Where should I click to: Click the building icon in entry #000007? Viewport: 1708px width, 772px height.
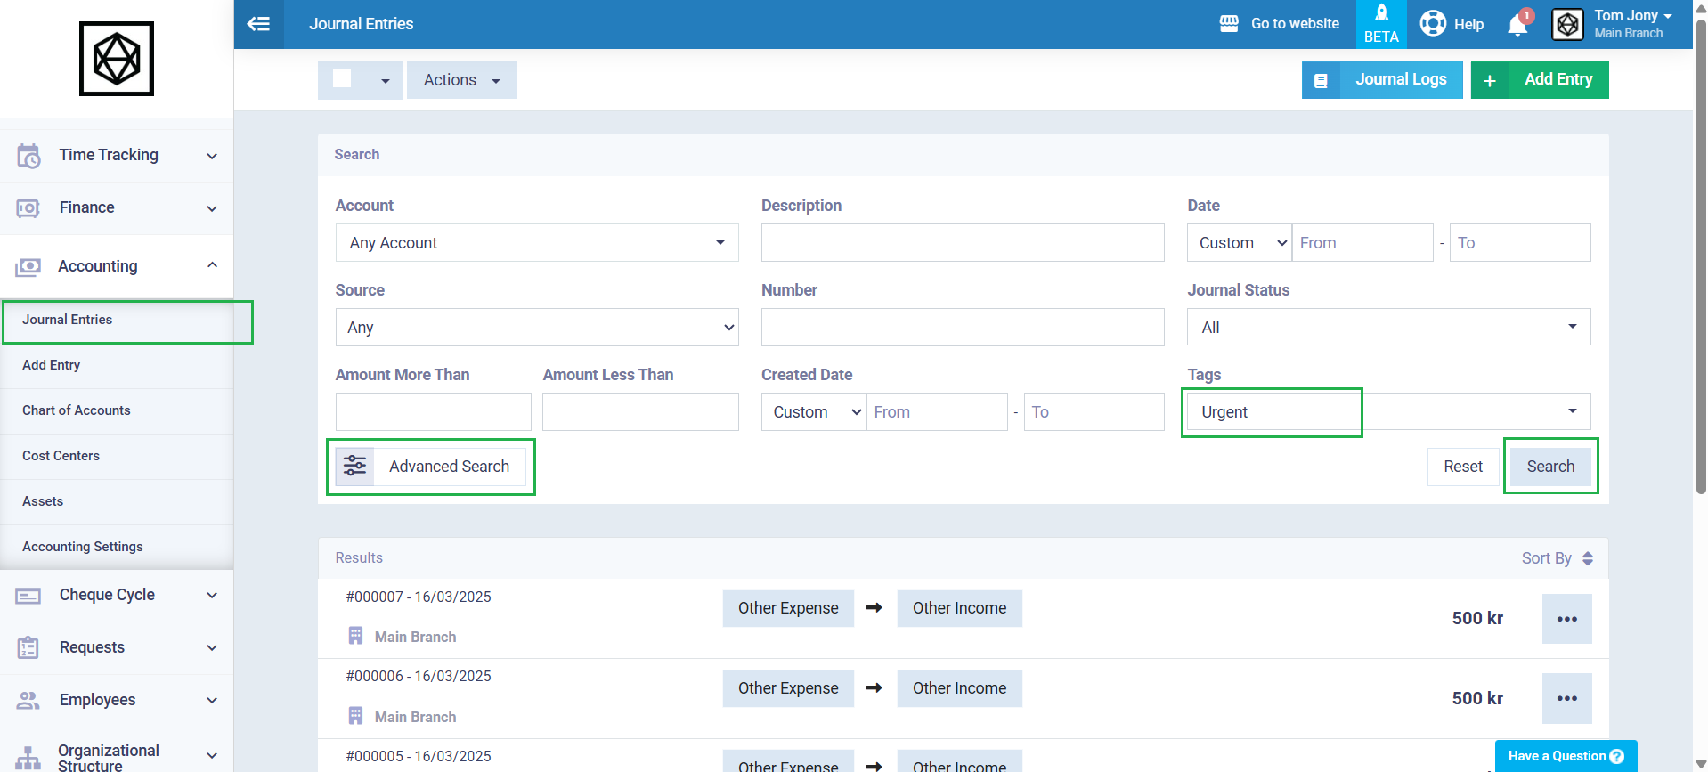point(355,636)
